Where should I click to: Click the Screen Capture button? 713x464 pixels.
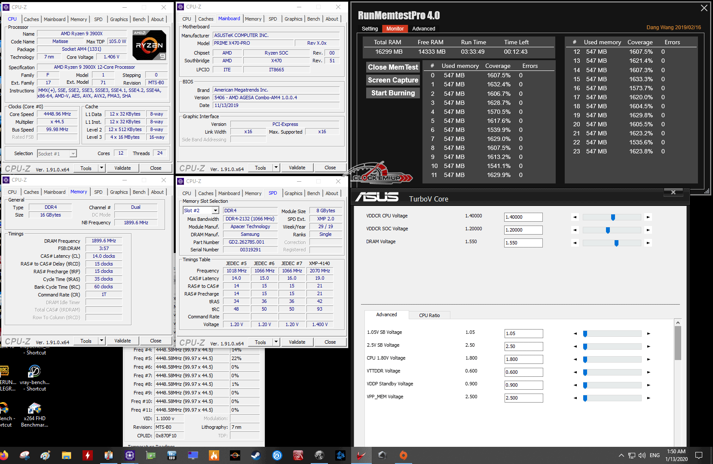[393, 80]
